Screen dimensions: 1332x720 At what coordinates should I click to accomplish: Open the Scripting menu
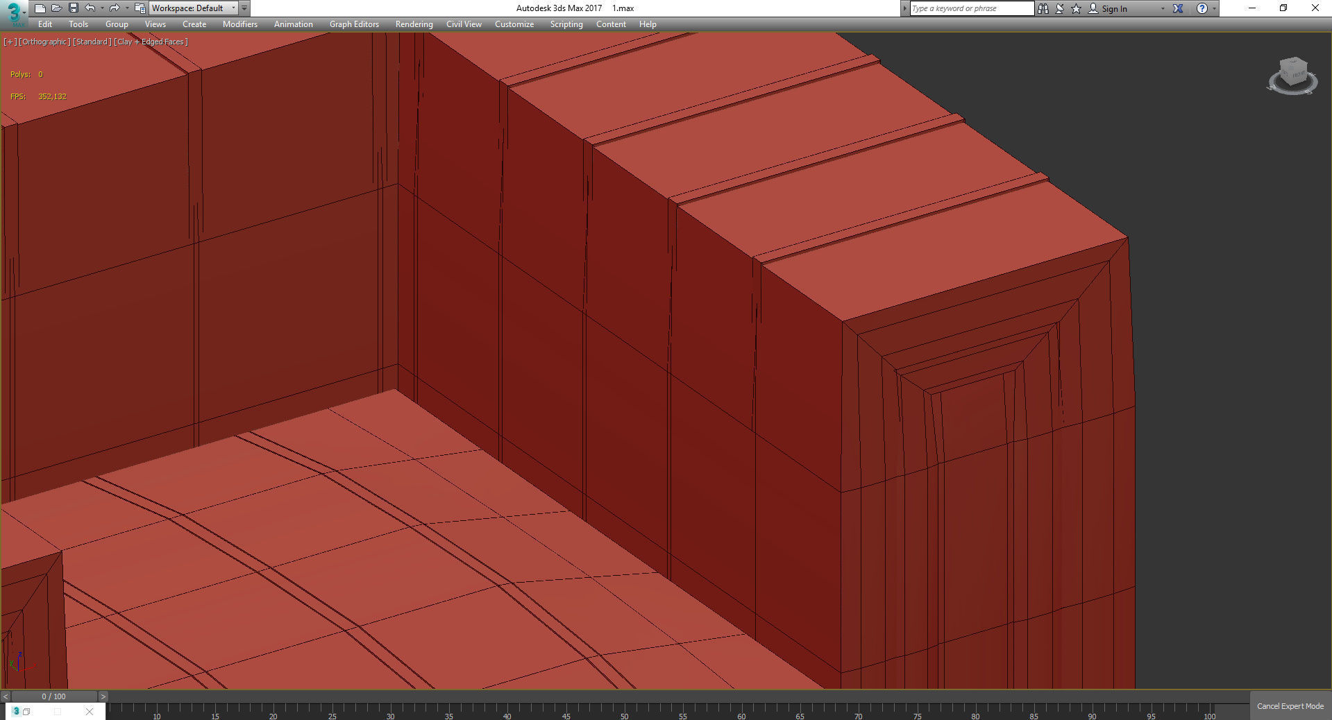[566, 24]
